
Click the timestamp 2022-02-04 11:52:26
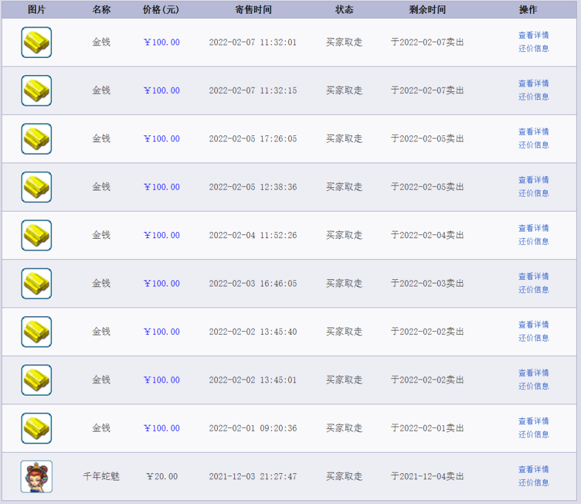pos(253,235)
